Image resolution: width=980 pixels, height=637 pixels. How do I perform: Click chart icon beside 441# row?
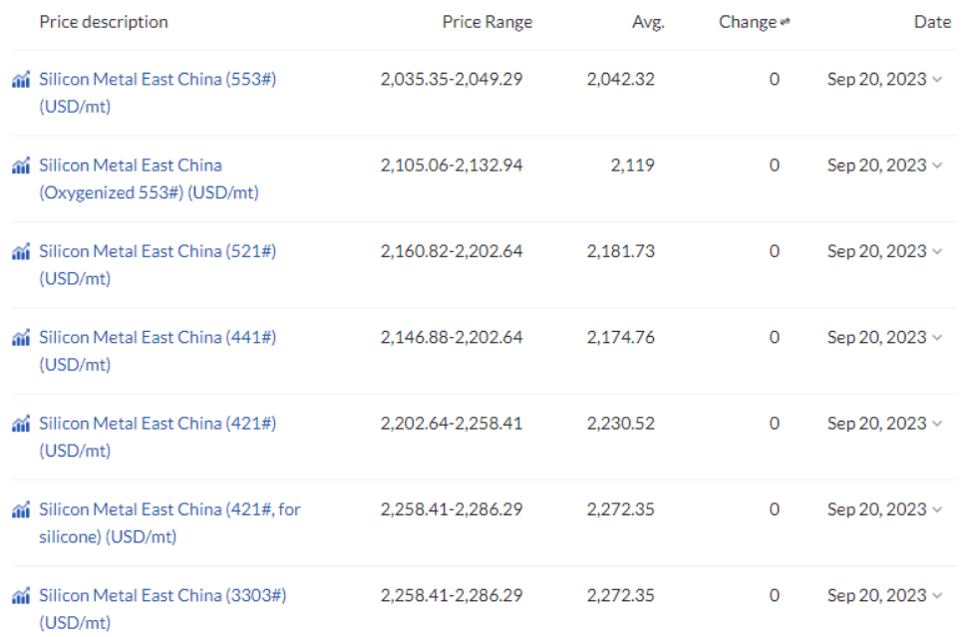pyautogui.click(x=21, y=338)
